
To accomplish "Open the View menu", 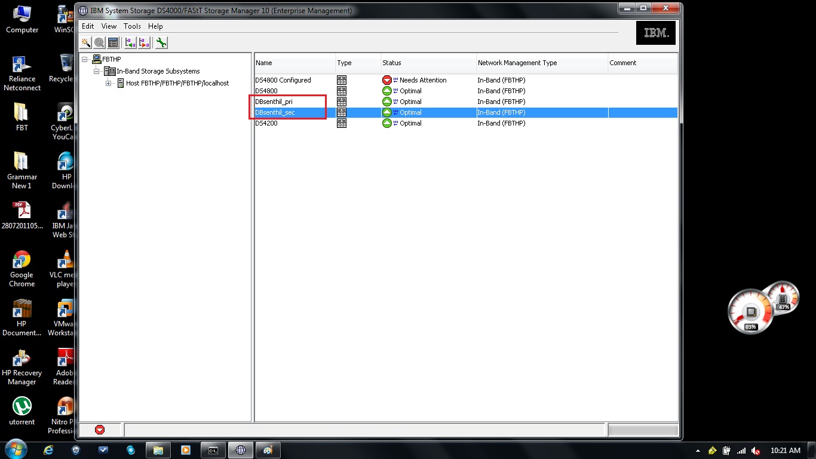I will click(108, 26).
